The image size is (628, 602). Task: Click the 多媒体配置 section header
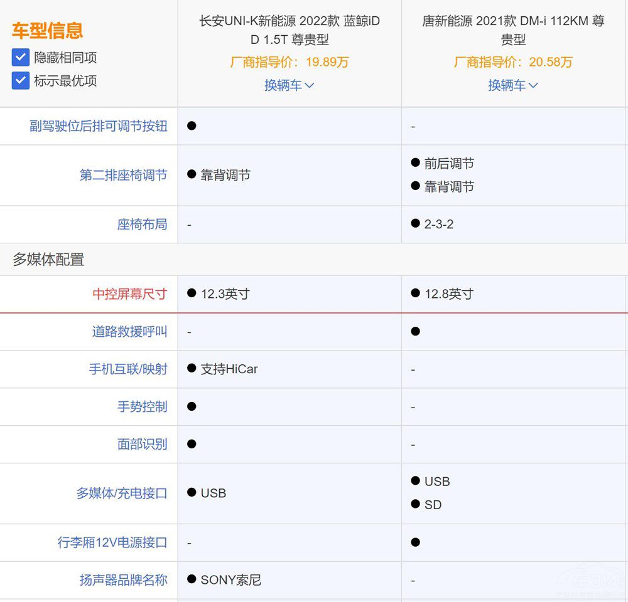click(x=48, y=260)
